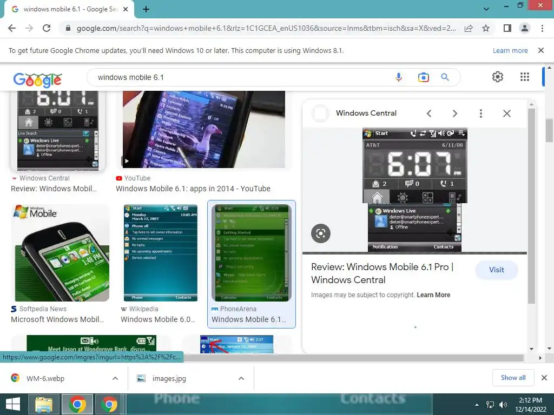Click preview panel scrollbar down arrow
Viewport: 554px width, 415px height.
point(531,349)
